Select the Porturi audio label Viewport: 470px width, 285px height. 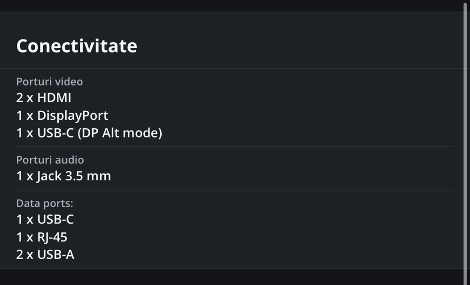[50, 160]
